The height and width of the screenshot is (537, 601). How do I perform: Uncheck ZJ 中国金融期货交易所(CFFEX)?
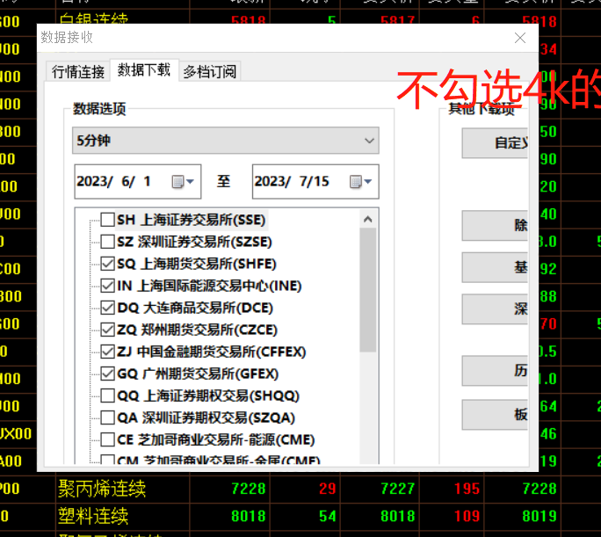point(107,352)
